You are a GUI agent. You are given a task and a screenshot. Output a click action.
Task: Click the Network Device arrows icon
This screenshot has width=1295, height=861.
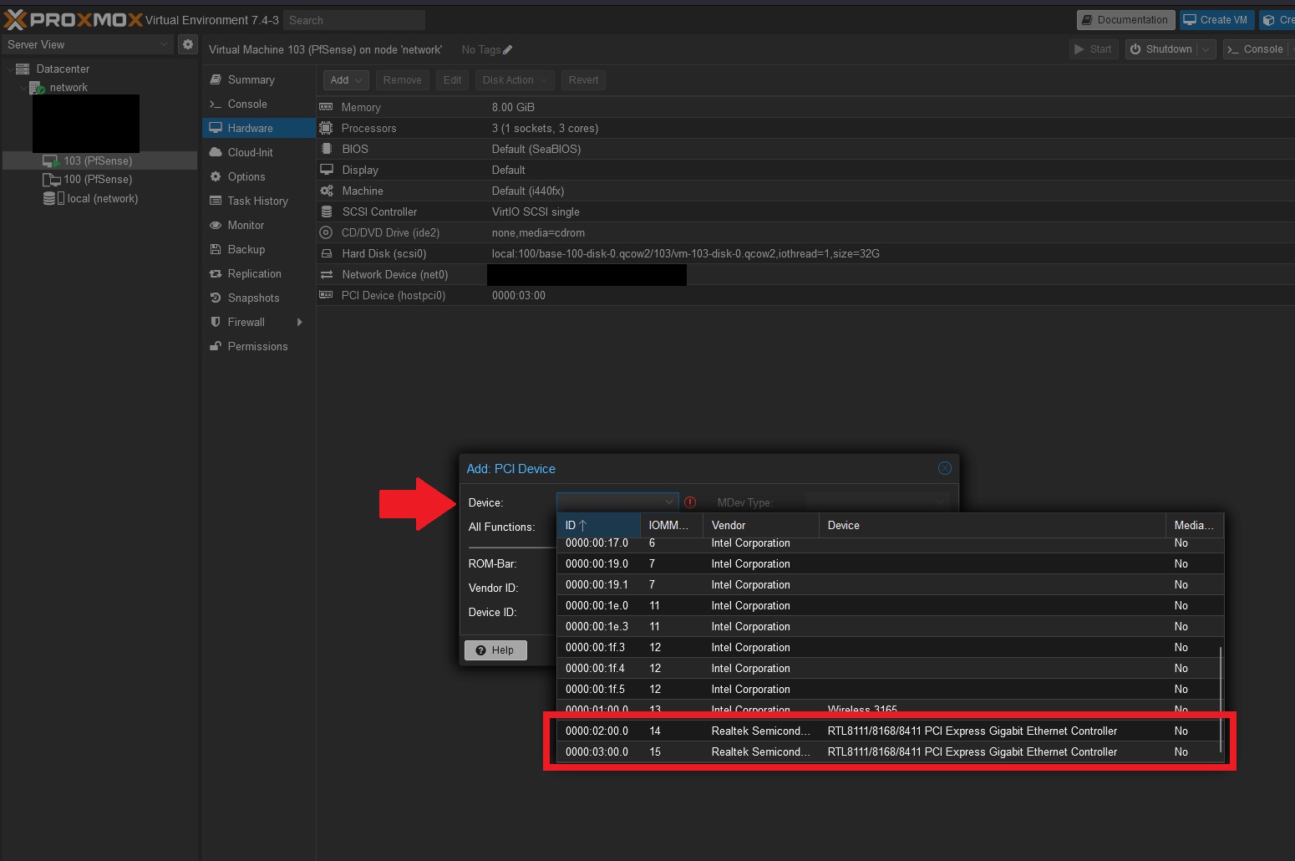coord(326,274)
